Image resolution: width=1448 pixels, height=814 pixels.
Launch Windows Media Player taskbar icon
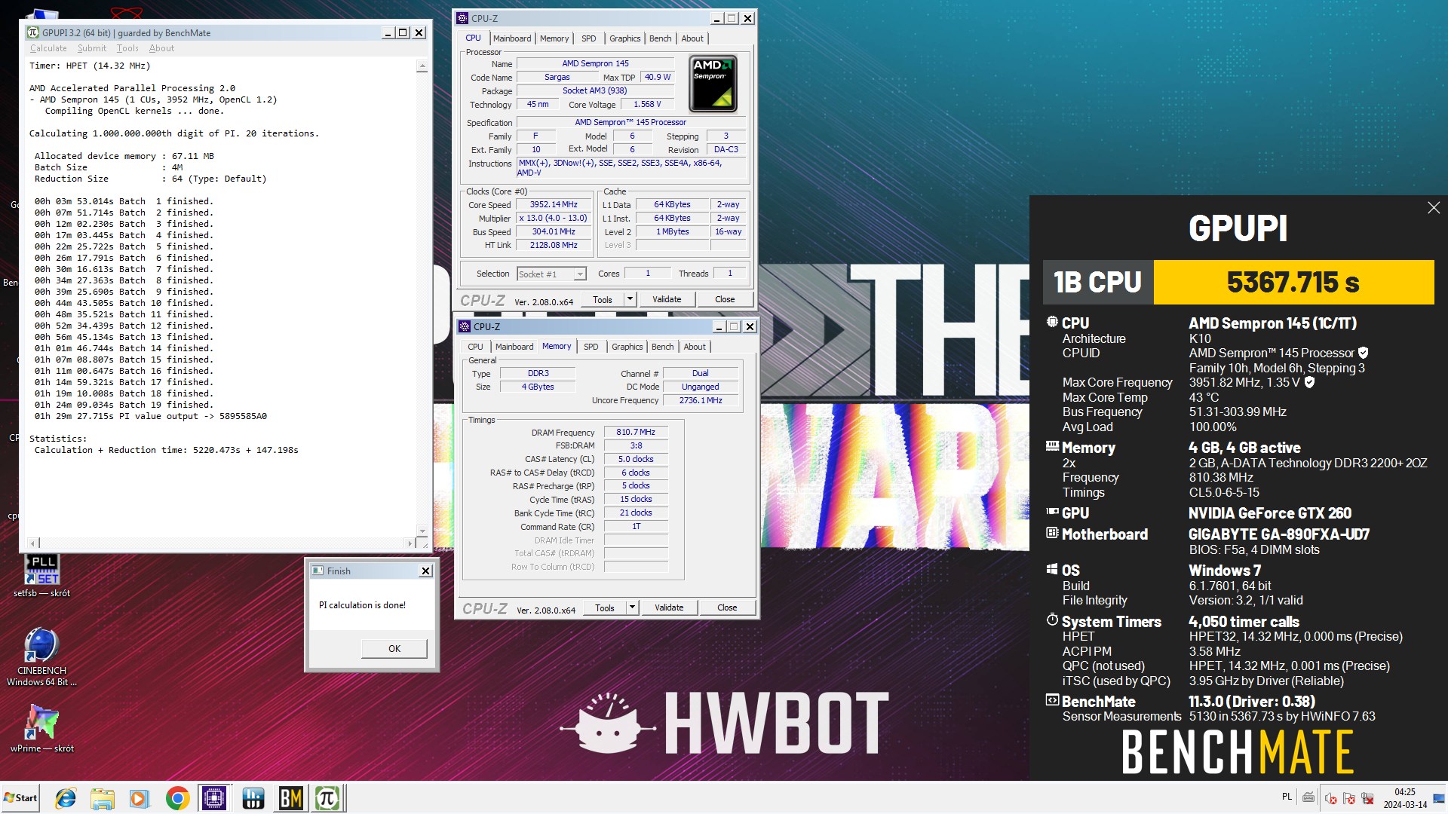[x=139, y=798]
